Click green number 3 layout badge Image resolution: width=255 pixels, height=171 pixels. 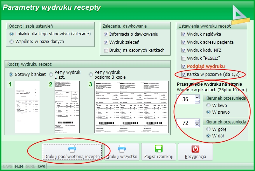point(90,84)
